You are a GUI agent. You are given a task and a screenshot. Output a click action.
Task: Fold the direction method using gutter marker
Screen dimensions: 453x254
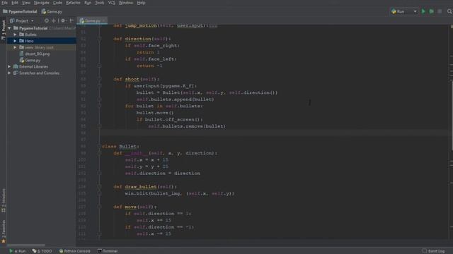[x=99, y=39]
